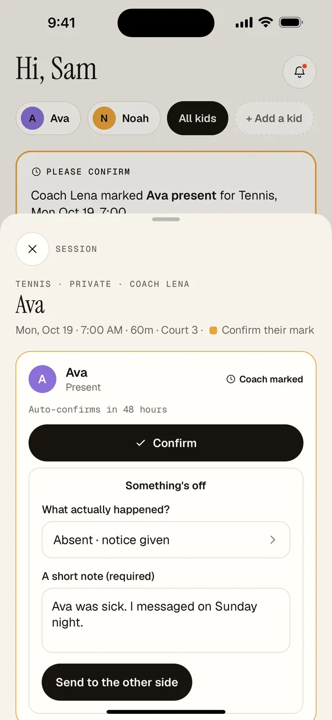Select the Noah kid filter chip
The image size is (332, 720).
[x=124, y=118]
